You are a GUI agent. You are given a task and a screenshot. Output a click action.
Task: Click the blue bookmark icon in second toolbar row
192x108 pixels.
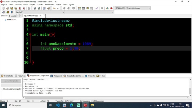12,12
